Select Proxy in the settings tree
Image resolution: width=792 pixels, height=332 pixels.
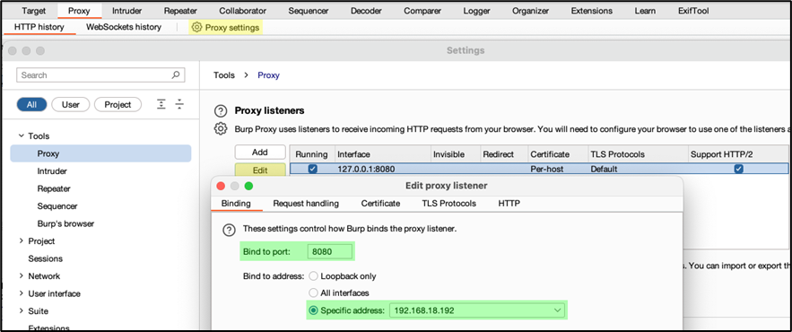tap(101, 153)
